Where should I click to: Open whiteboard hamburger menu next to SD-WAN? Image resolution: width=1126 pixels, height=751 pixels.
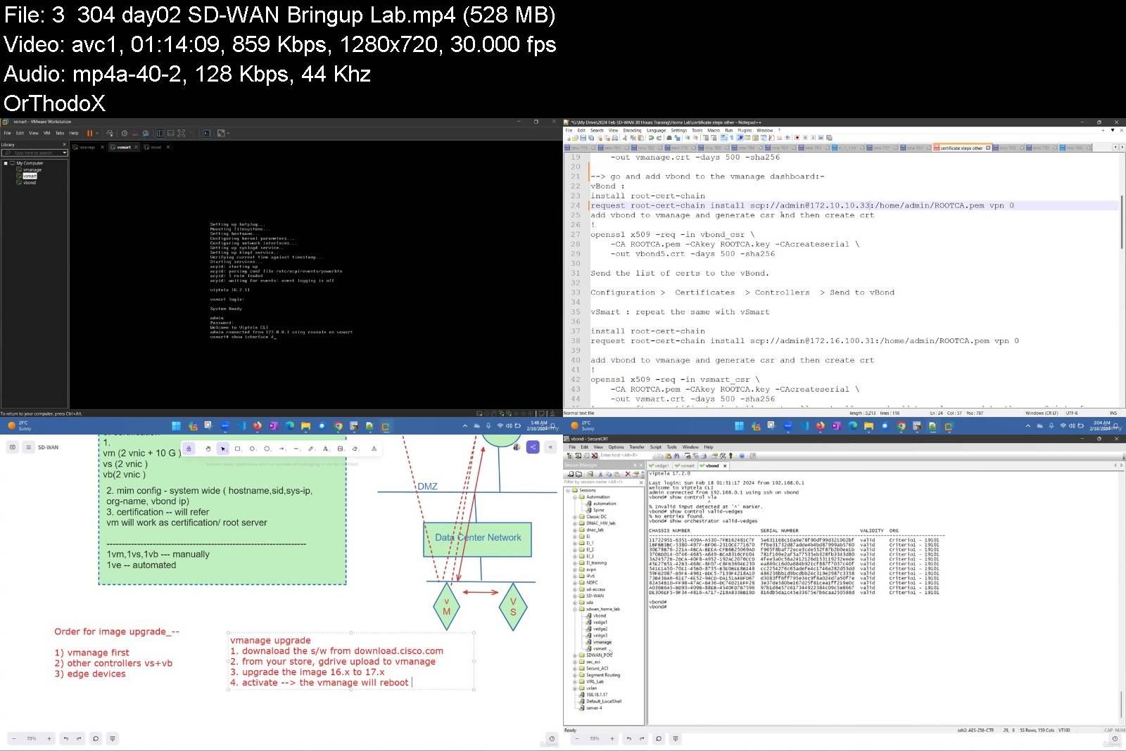(28, 447)
